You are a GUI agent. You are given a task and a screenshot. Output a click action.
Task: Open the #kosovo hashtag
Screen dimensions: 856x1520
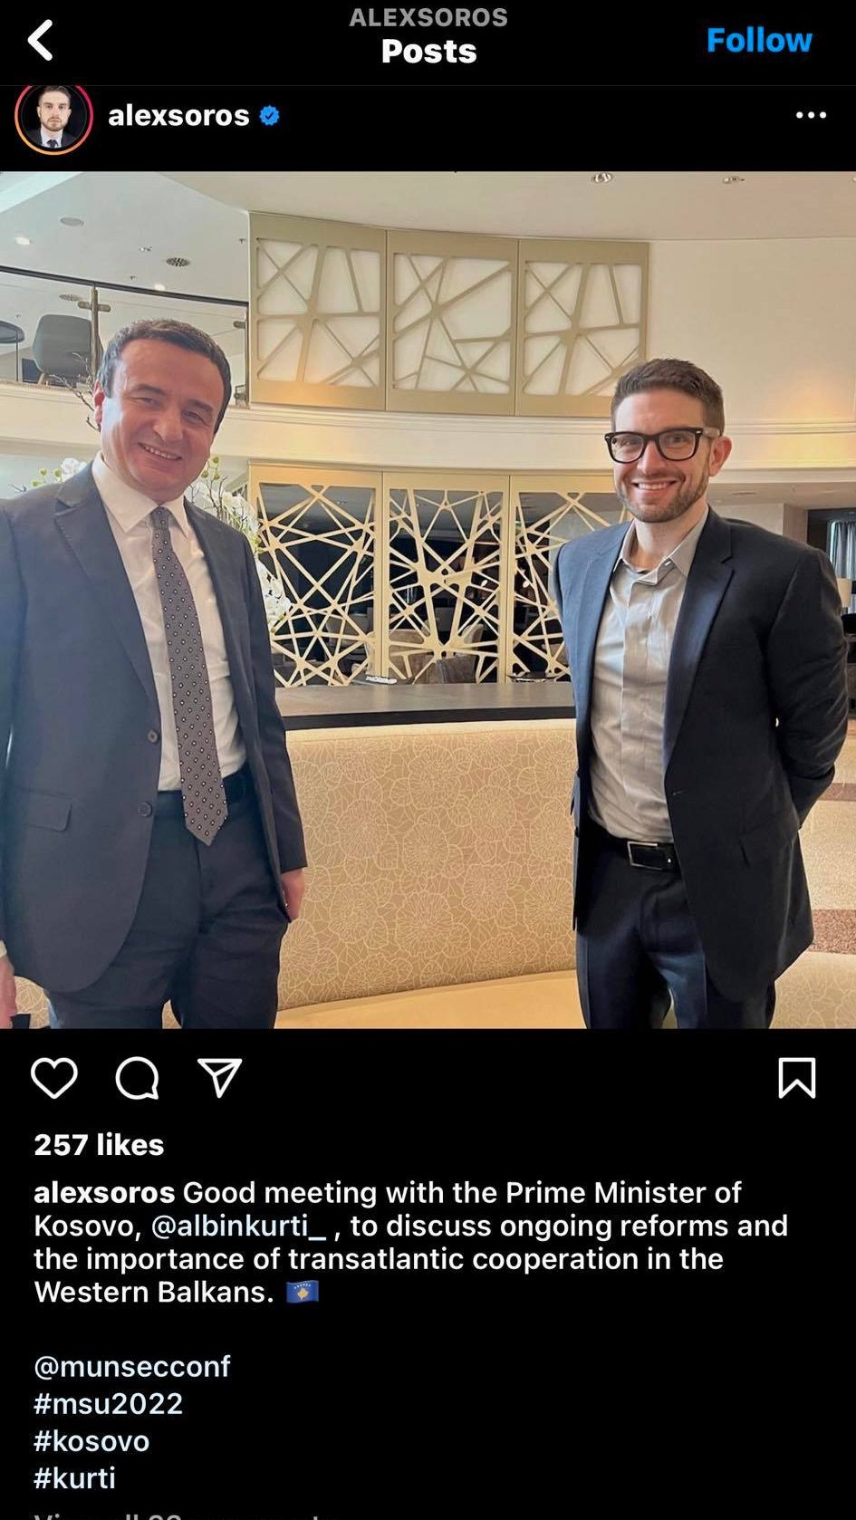[x=91, y=1440]
